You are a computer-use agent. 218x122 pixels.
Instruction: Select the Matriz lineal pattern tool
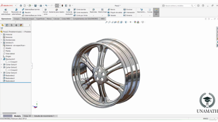102,11
